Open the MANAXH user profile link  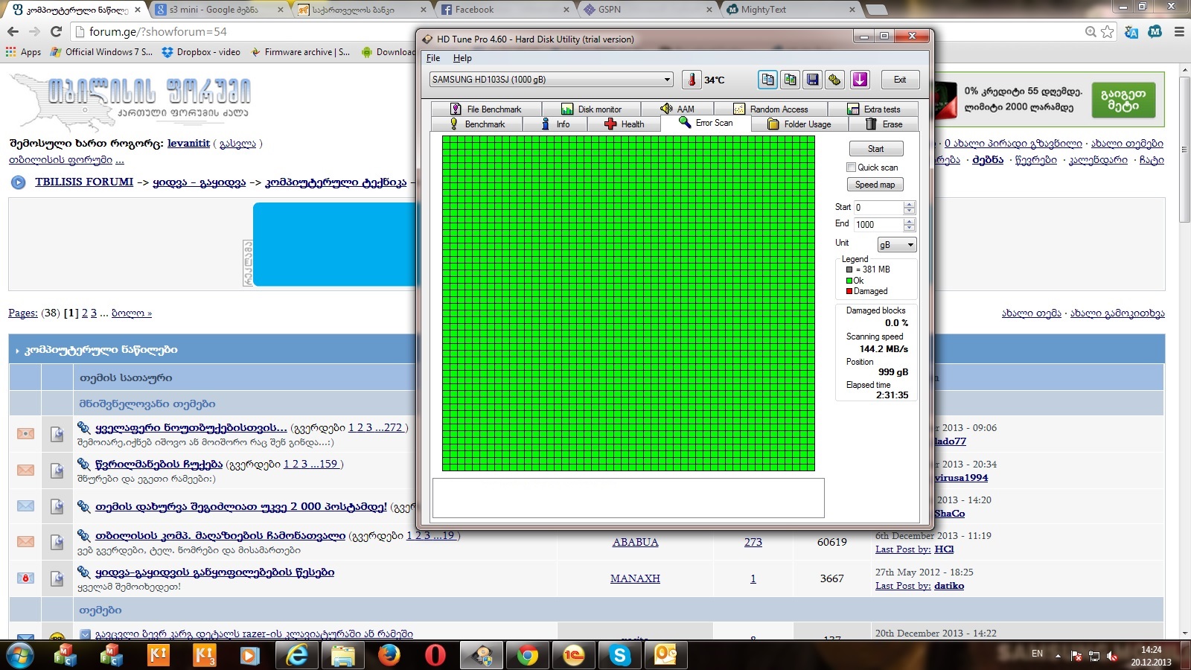click(x=635, y=578)
